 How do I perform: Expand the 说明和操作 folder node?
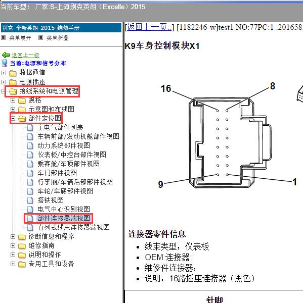click(x=13, y=255)
